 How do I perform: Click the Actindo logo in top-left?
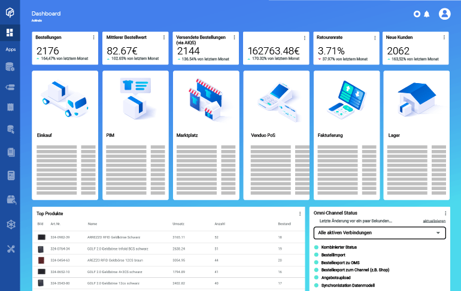coord(10,12)
